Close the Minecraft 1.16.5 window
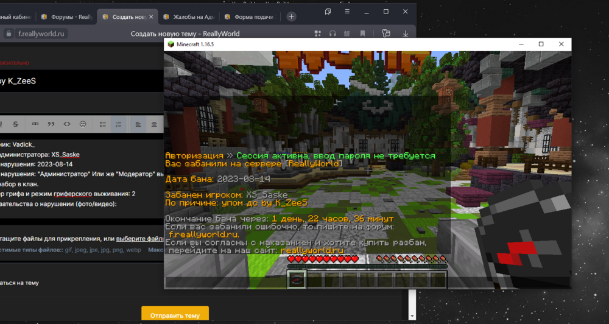 [561, 44]
